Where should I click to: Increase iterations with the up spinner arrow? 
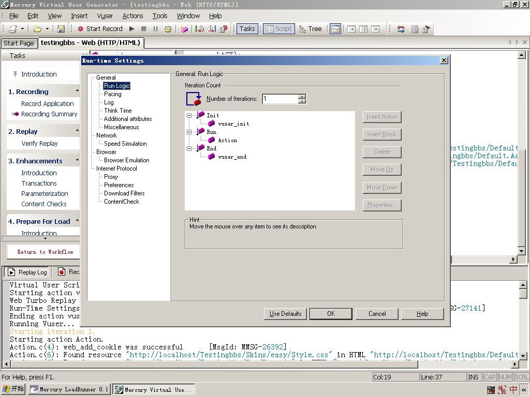pos(302,97)
